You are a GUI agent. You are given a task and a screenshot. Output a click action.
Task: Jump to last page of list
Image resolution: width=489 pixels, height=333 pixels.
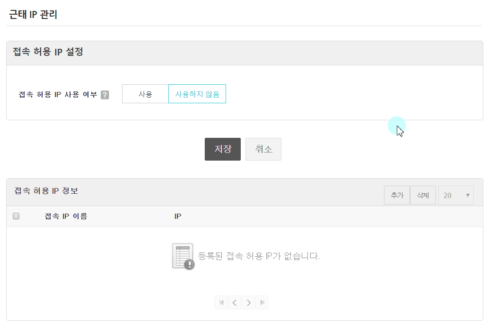pyautogui.click(x=262, y=303)
